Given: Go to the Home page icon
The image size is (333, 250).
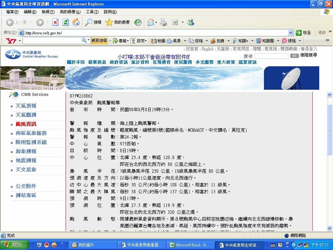Looking at the screenshot, I should [76, 22].
